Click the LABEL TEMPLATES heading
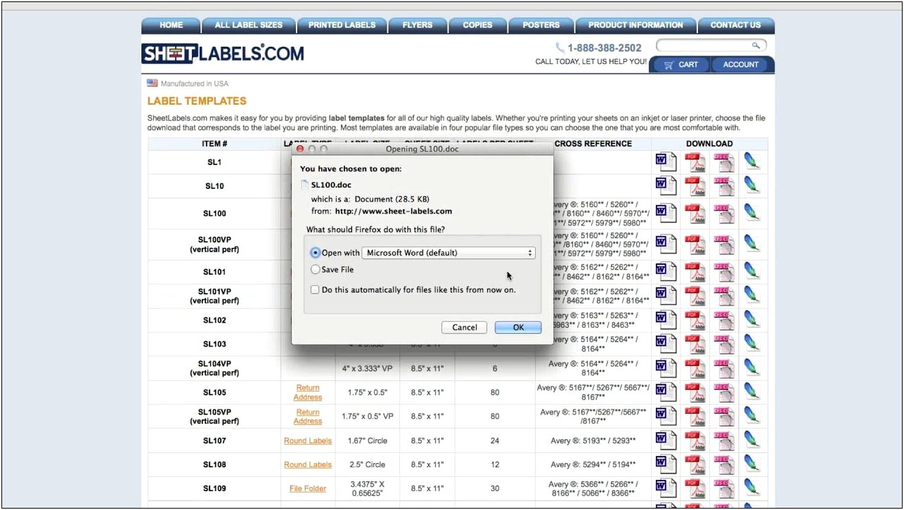This screenshot has height=510, width=904. pyautogui.click(x=197, y=101)
